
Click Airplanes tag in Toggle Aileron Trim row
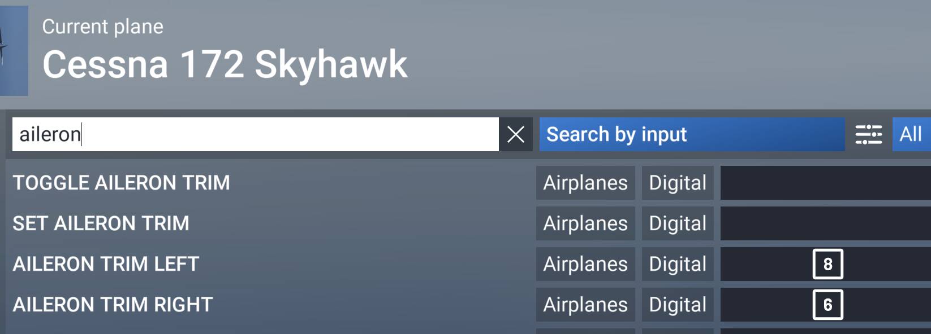(x=585, y=183)
